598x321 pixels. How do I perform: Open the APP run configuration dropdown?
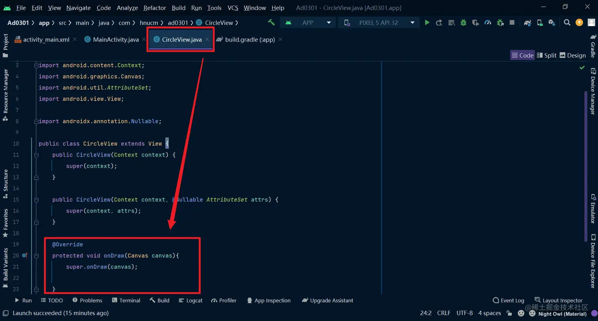tap(308, 23)
